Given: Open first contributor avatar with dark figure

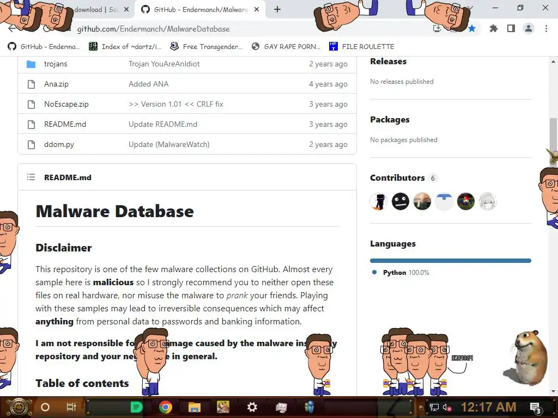Looking at the screenshot, I should tap(379, 201).
